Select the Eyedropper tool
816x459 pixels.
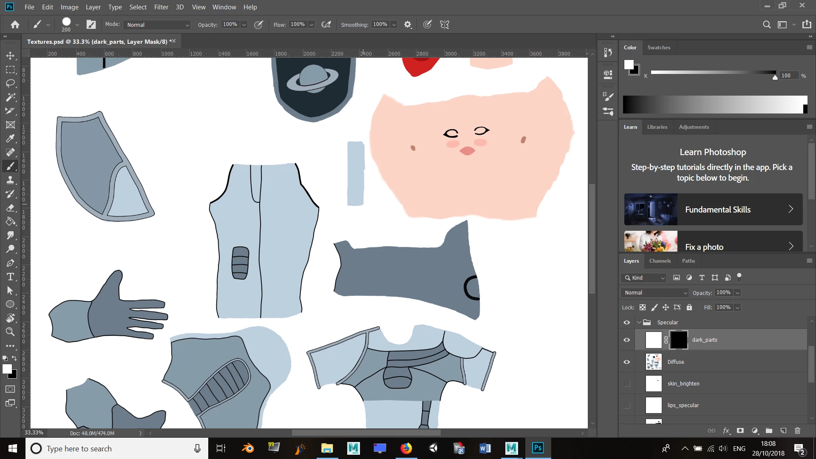click(x=10, y=139)
